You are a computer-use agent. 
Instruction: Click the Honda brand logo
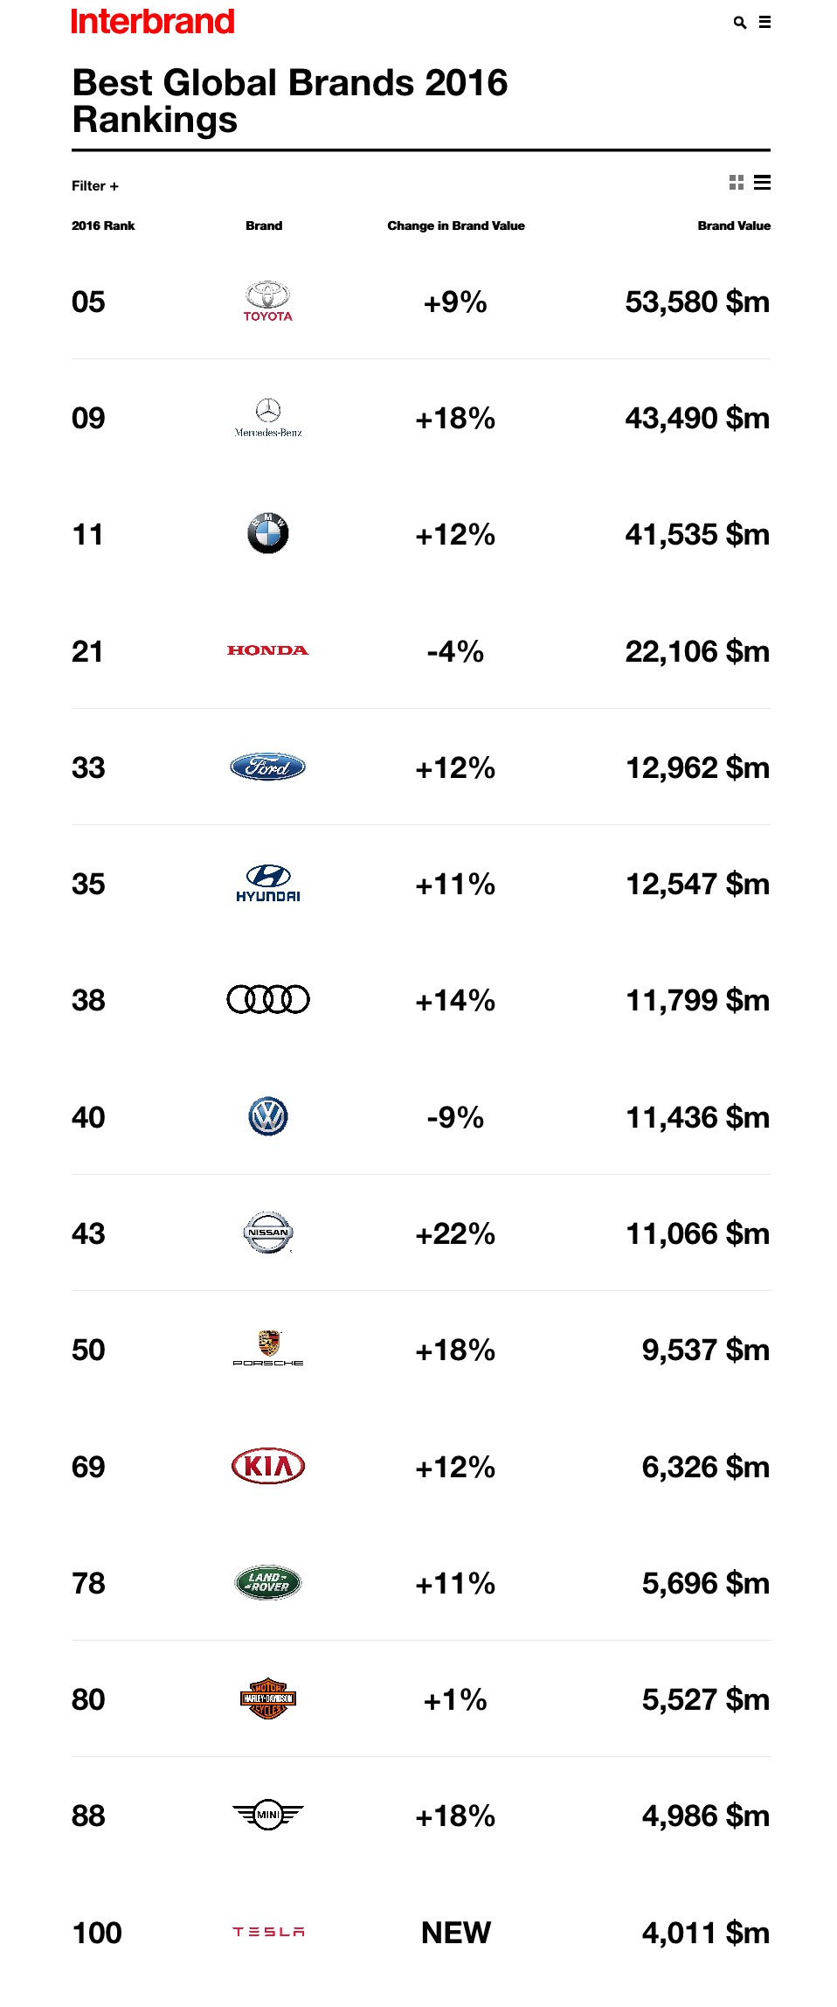click(x=267, y=650)
